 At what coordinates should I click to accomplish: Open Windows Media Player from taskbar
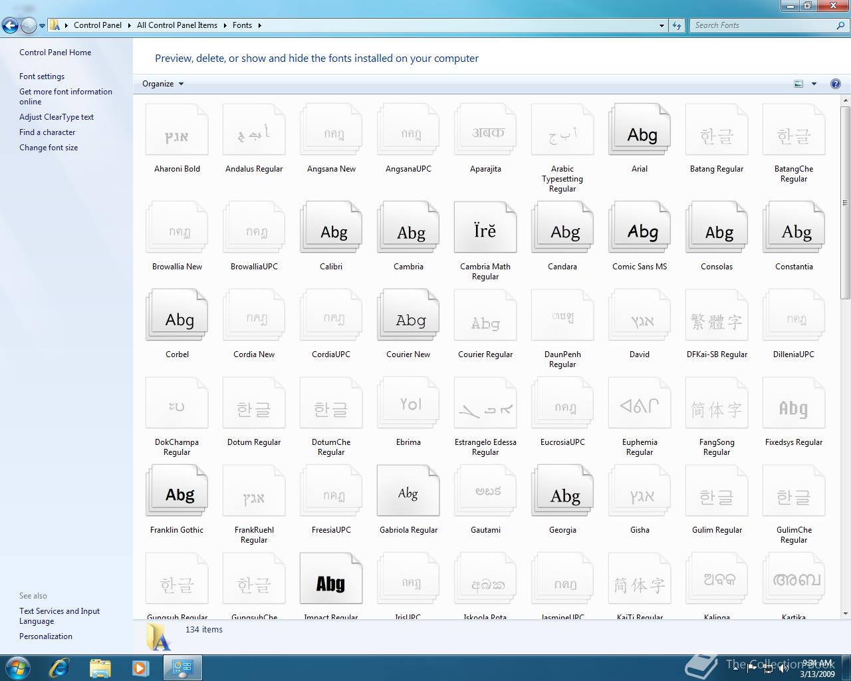(140, 667)
